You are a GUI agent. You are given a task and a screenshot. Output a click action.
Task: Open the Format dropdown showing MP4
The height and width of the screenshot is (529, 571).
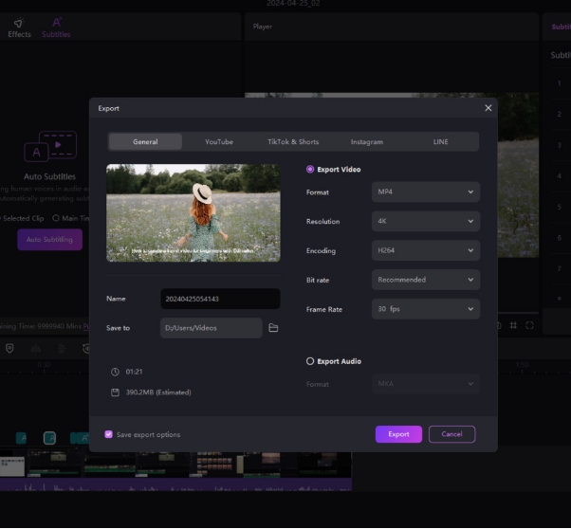click(x=425, y=192)
